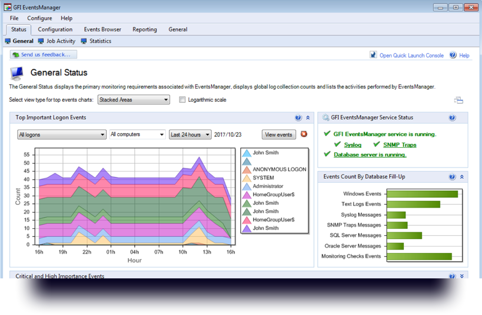This screenshot has height=315, width=482.
Task: Open the Last 24 hours dropdown
Action: [x=190, y=135]
